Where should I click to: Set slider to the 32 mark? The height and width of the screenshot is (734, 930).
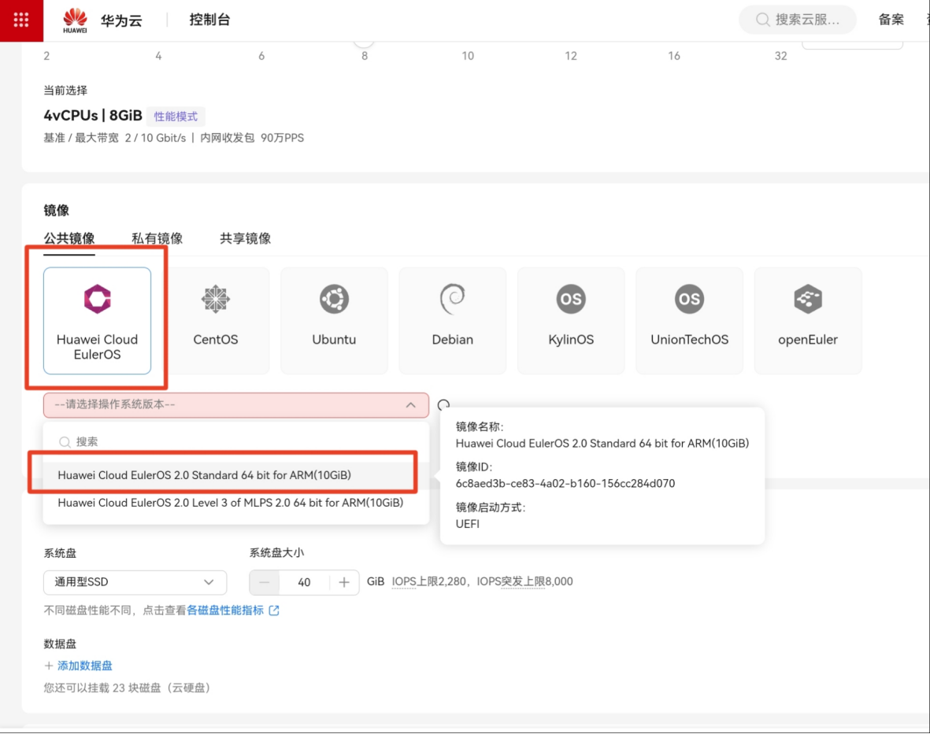click(780, 56)
